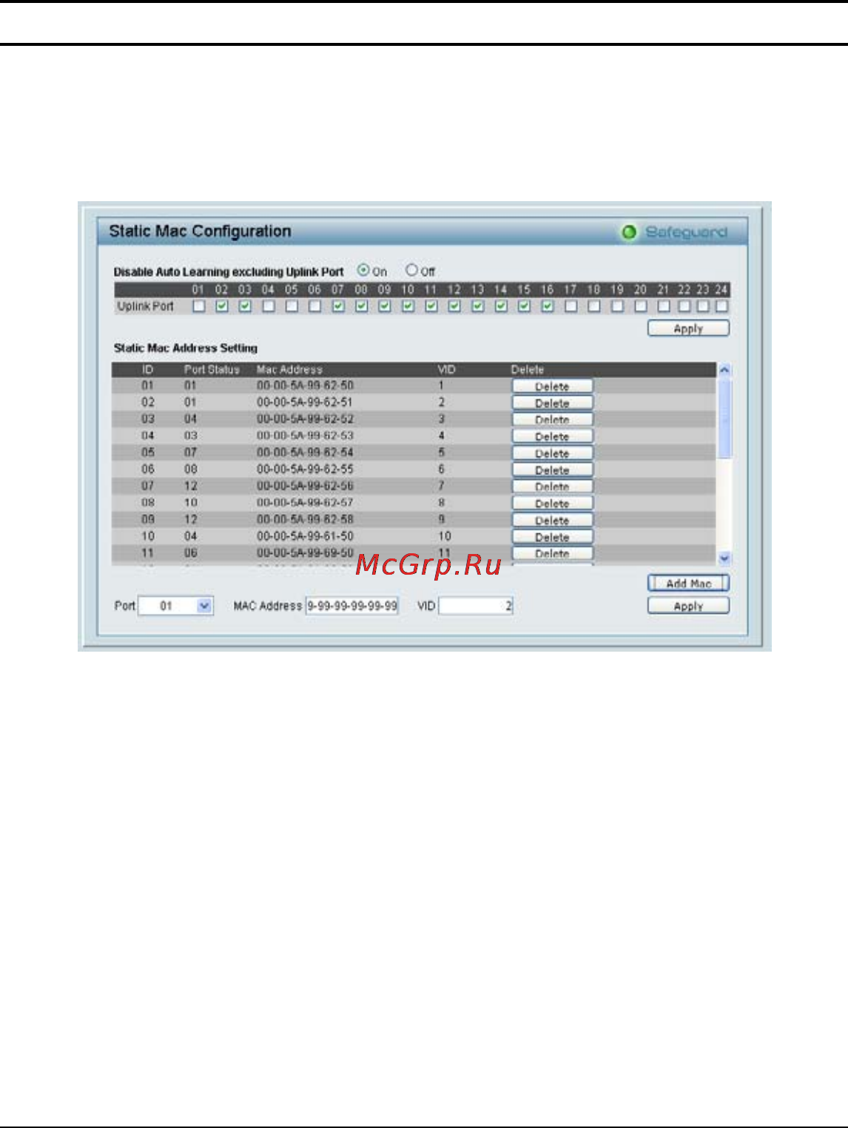
Task: Select the Off radio button for auto learning
Action: [411, 271]
